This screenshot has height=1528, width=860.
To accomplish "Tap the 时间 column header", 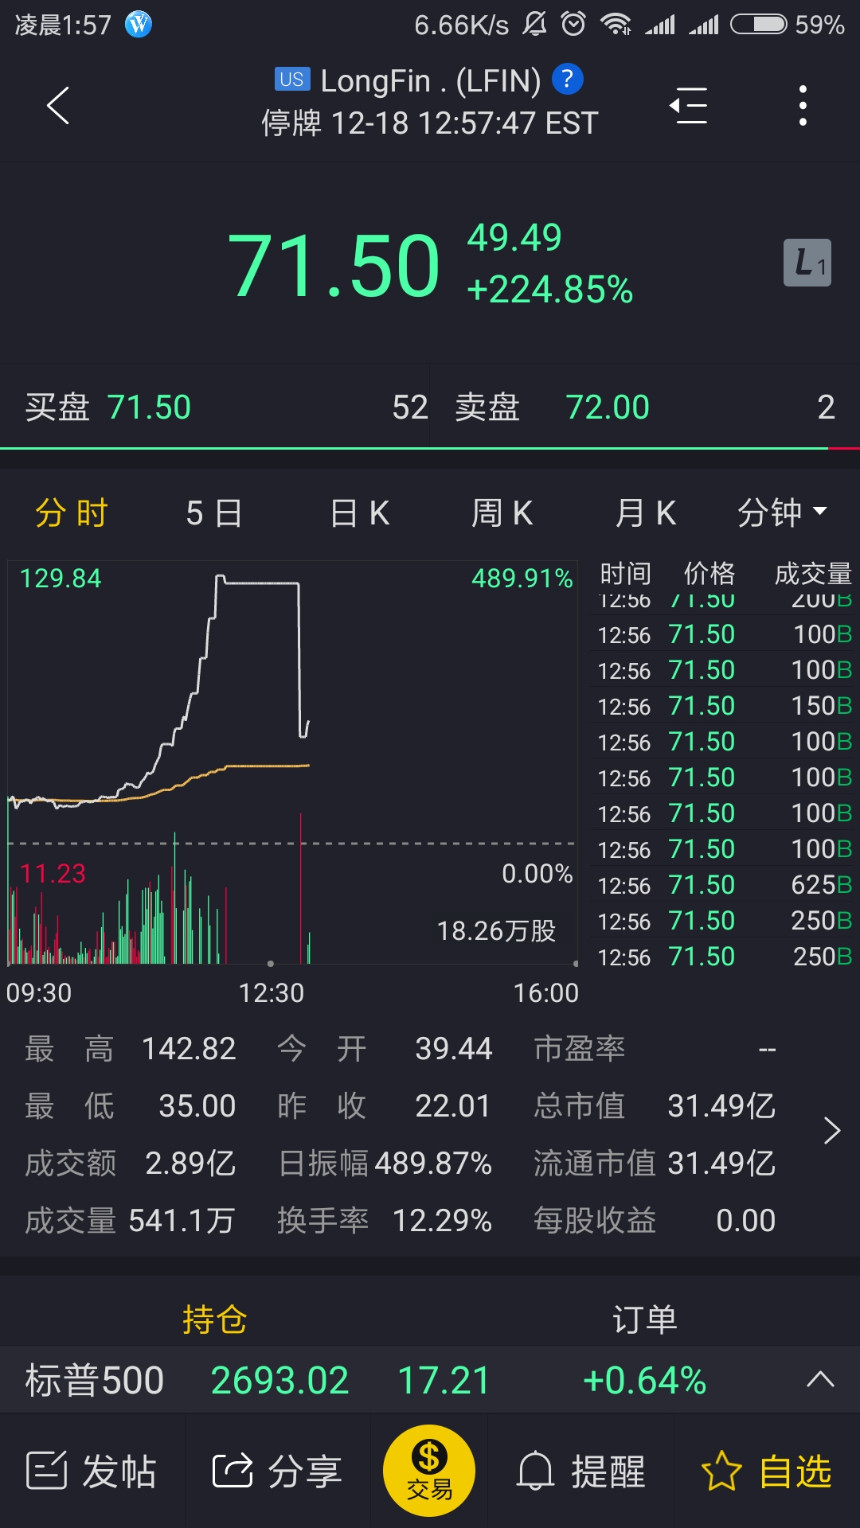I will (625, 573).
